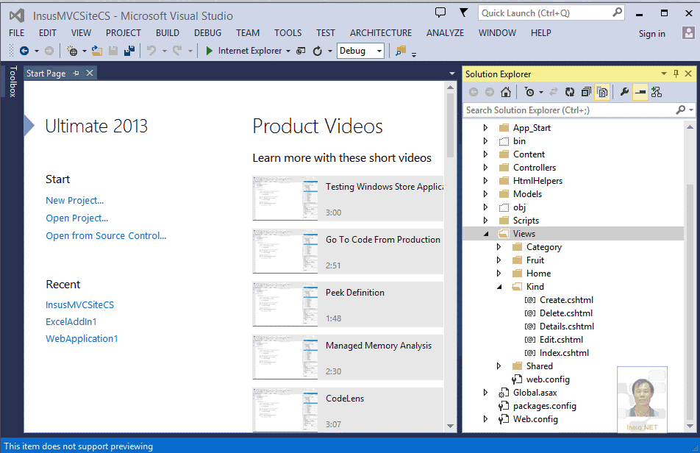700x453 pixels.
Task: Select Index.cshtml in Solution Explorer
Action: [x=564, y=353]
